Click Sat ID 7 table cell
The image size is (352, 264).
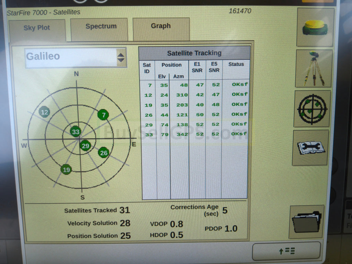pyautogui.click(x=150, y=85)
